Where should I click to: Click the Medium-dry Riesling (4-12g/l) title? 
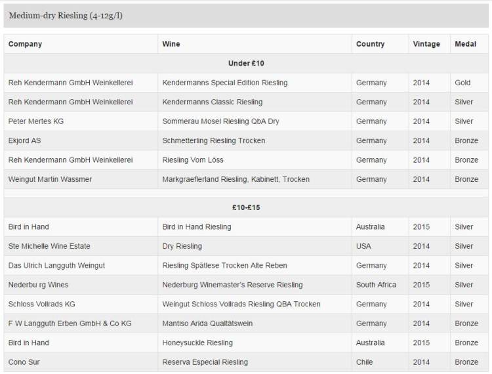(x=66, y=16)
